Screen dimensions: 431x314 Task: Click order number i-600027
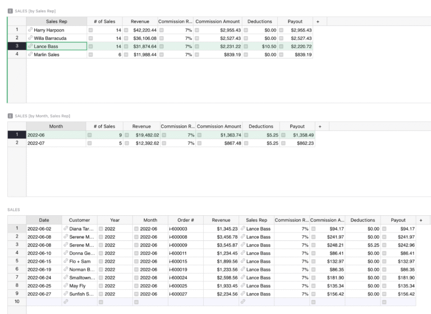[186, 294]
